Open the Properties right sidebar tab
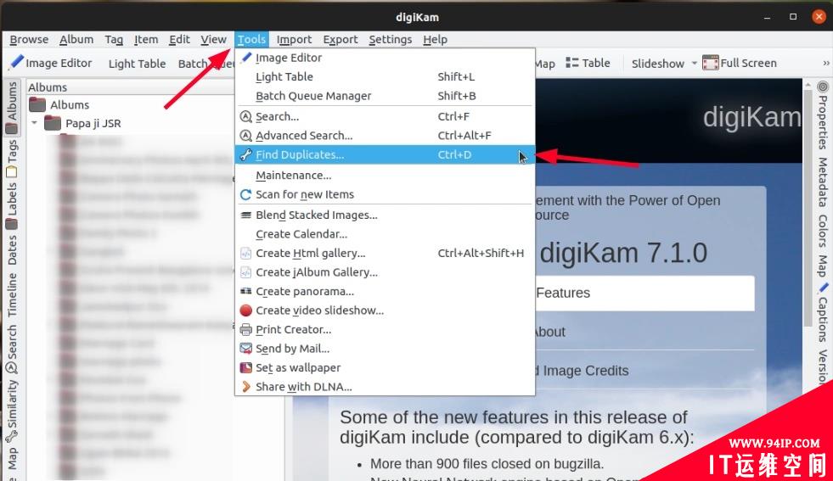The image size is (833, 481). point(822,115)
